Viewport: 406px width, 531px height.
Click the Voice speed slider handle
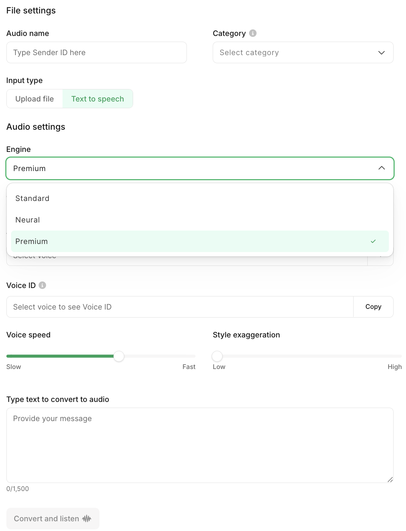(x=119, y=356)
